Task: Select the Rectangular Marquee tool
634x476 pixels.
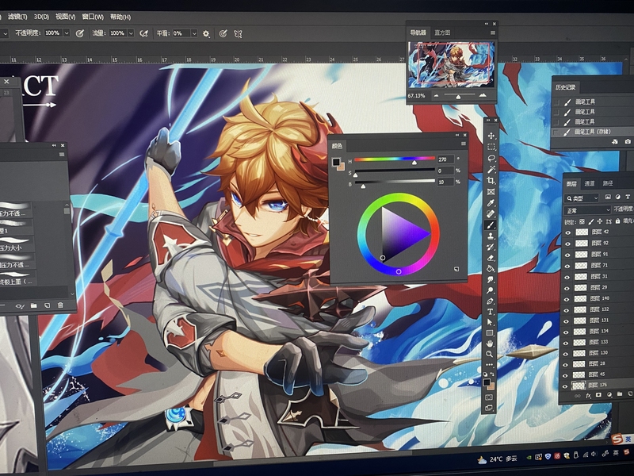Action: click(x=491, y=147)
